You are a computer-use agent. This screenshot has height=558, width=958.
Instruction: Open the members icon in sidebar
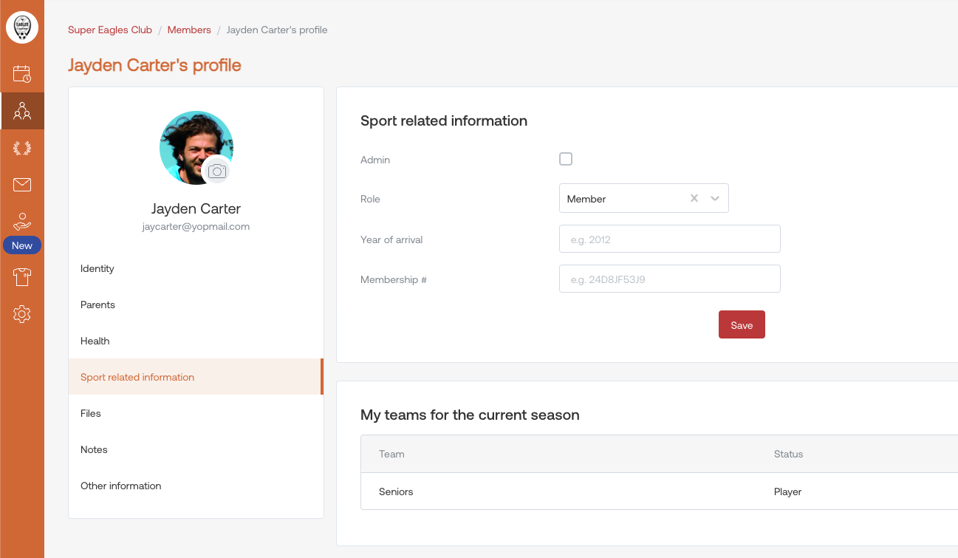pyautogui.click(x=22, y=111)
